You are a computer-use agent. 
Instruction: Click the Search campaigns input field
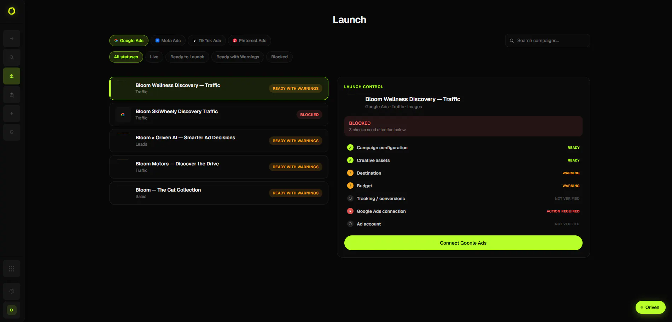coord(547,41)
